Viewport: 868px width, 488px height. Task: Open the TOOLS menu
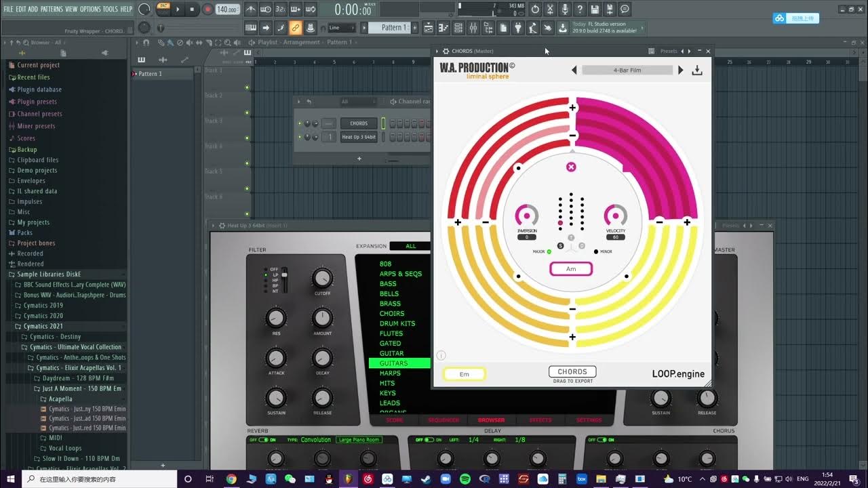pyautogui.click(x=110, y=9)
